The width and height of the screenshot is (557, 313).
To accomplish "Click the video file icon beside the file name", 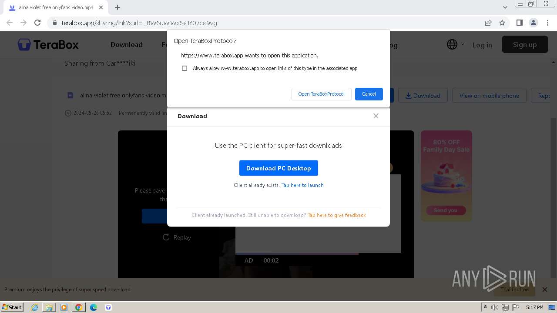I will (70, 95).
